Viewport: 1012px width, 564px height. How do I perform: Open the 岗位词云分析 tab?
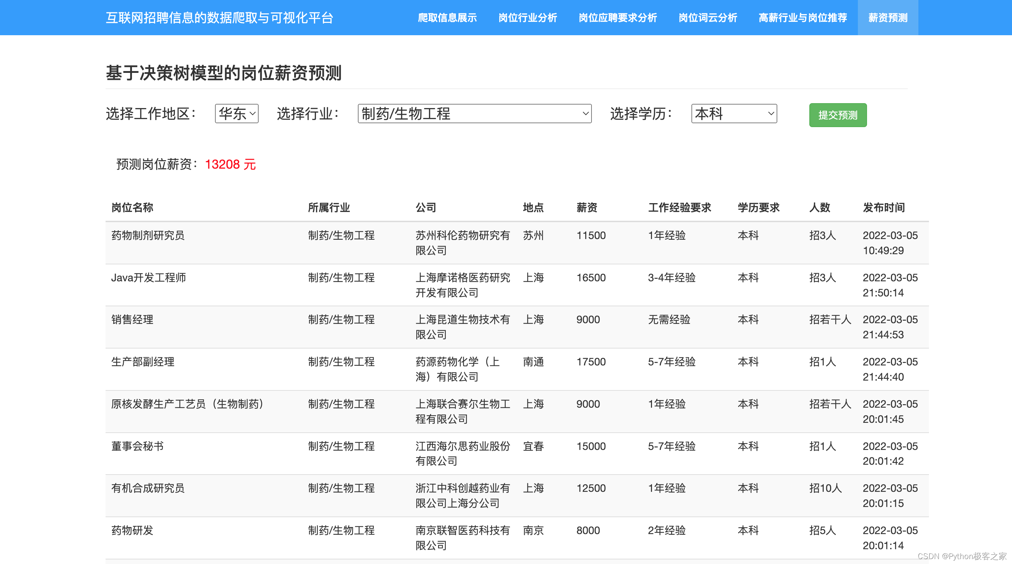pos(708,18)
